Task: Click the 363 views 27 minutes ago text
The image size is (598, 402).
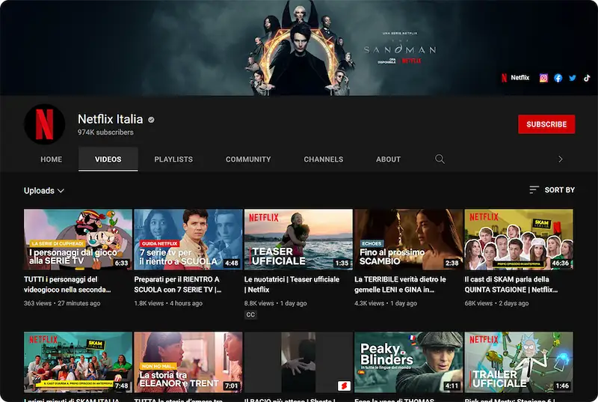Action: [62, 303]
